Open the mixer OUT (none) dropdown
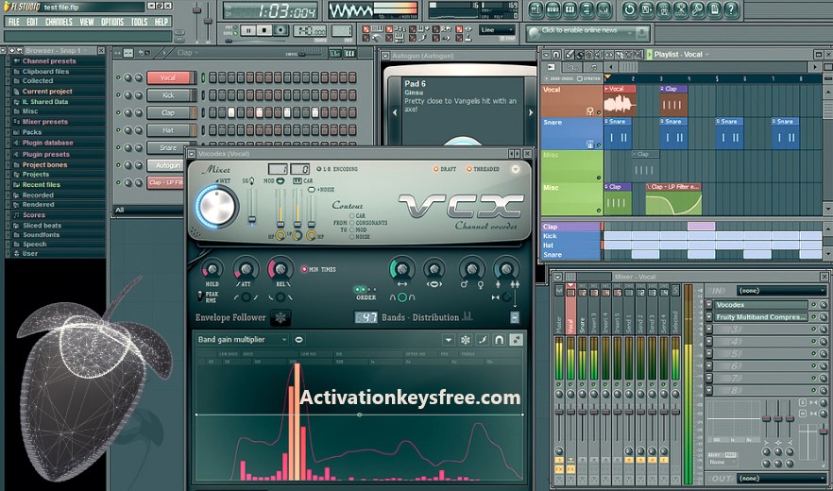The width and height of the screenshot is (833, 491). click(781, 478)
